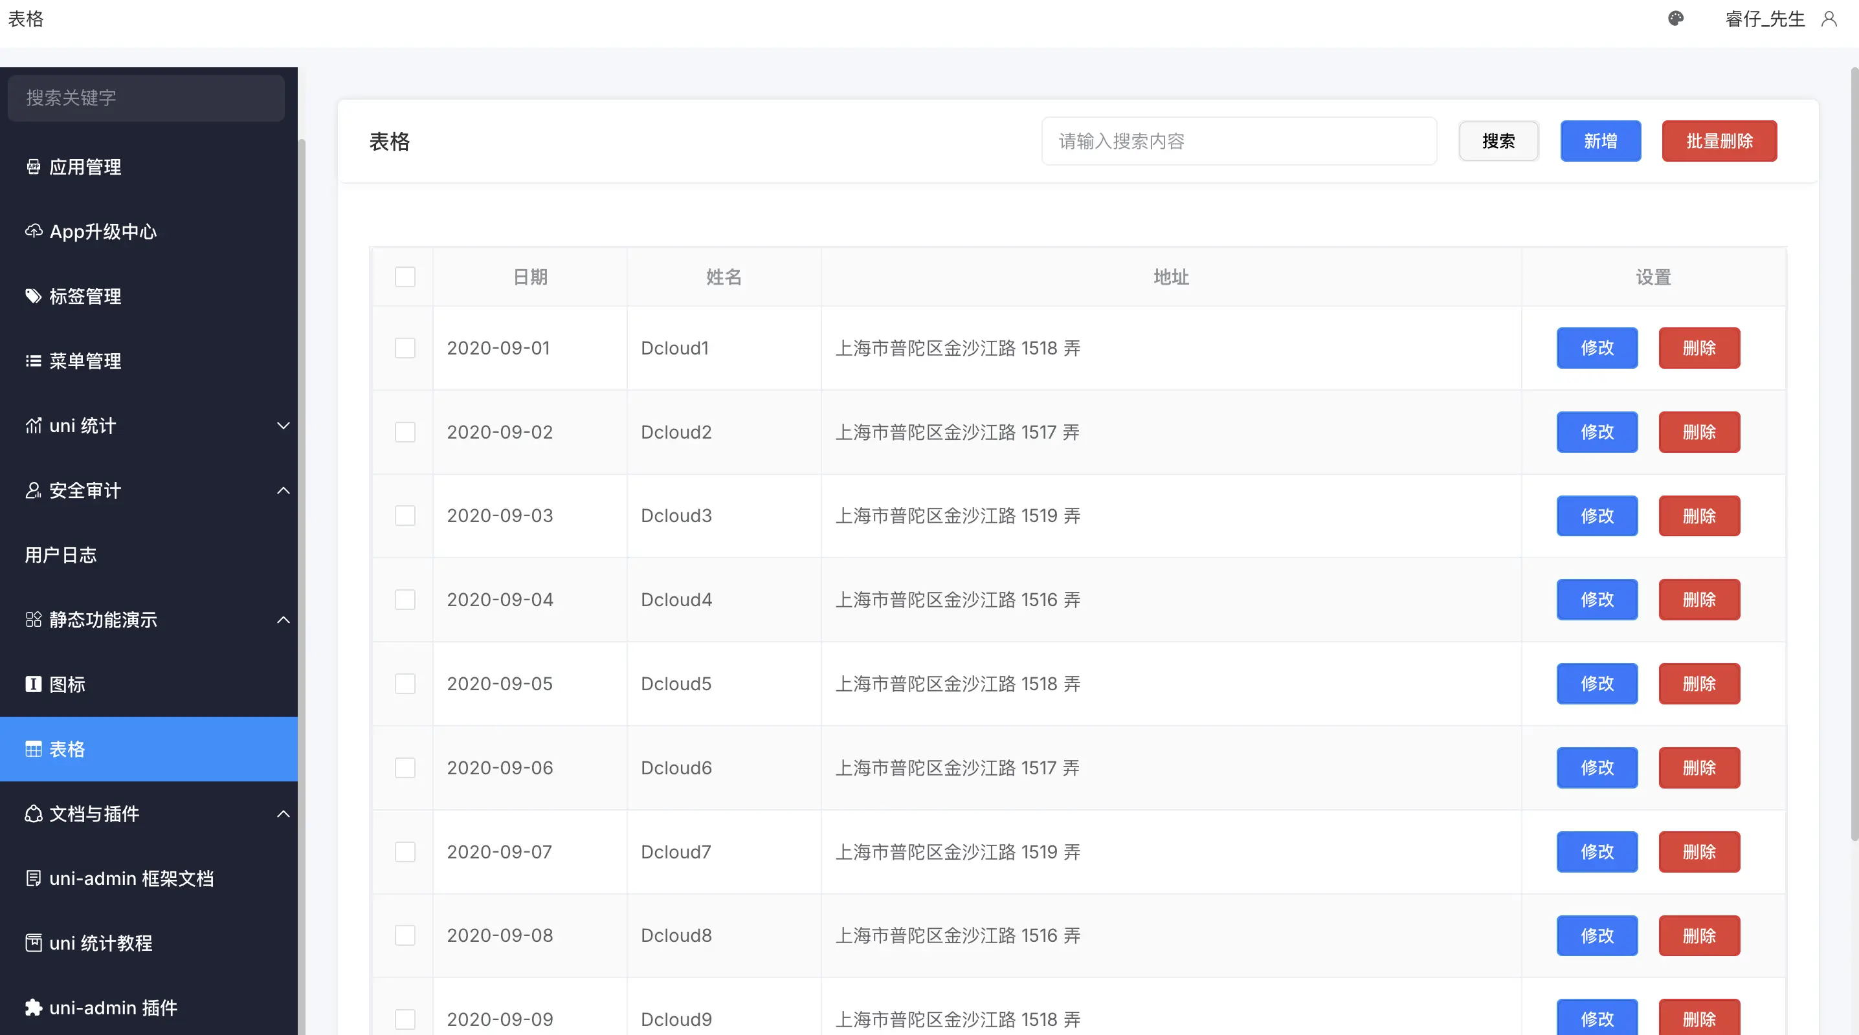Screen dimensions: 1859x1035
Task: Click the uni-admin 插件 puzzle icon
Action: click(x=33, y=1007)
